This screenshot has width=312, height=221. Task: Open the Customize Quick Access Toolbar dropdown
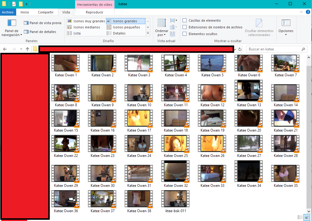coord(26,4)
